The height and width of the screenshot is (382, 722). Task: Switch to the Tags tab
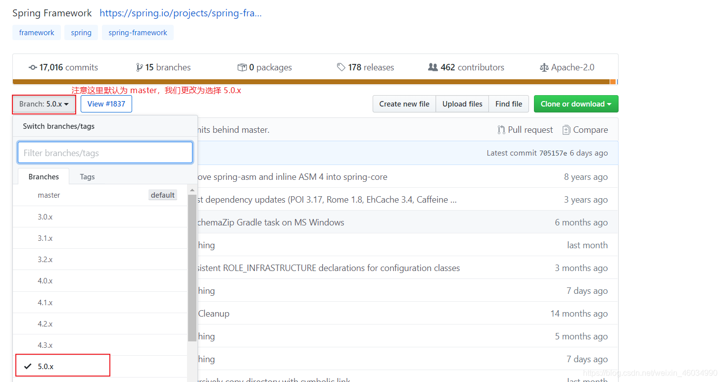[87, 177]
